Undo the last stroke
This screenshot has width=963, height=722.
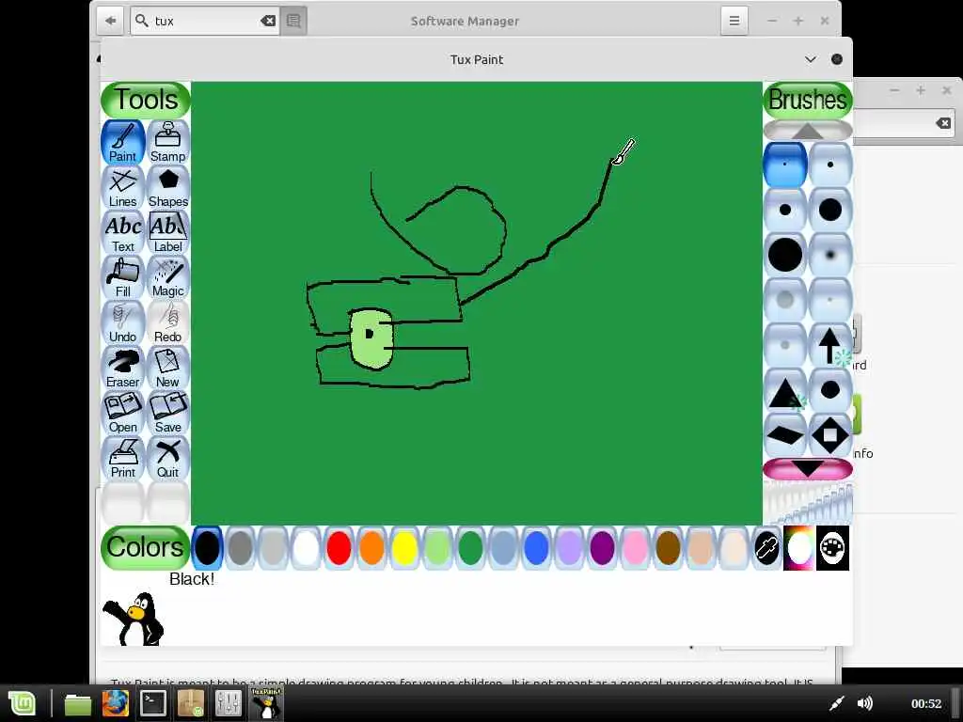[123, 322]
